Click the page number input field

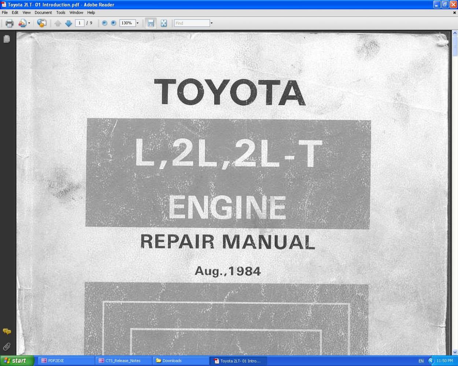[80, 23]
